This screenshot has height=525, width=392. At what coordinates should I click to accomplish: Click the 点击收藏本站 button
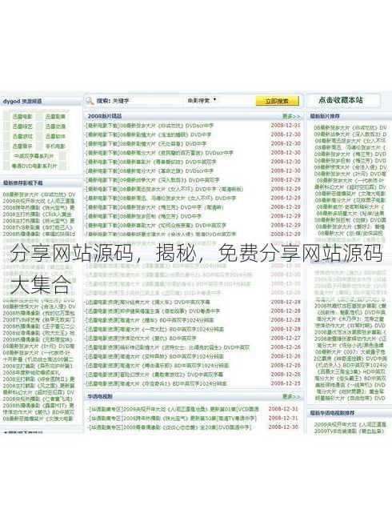pyautogui.click(x=341, y=100)
